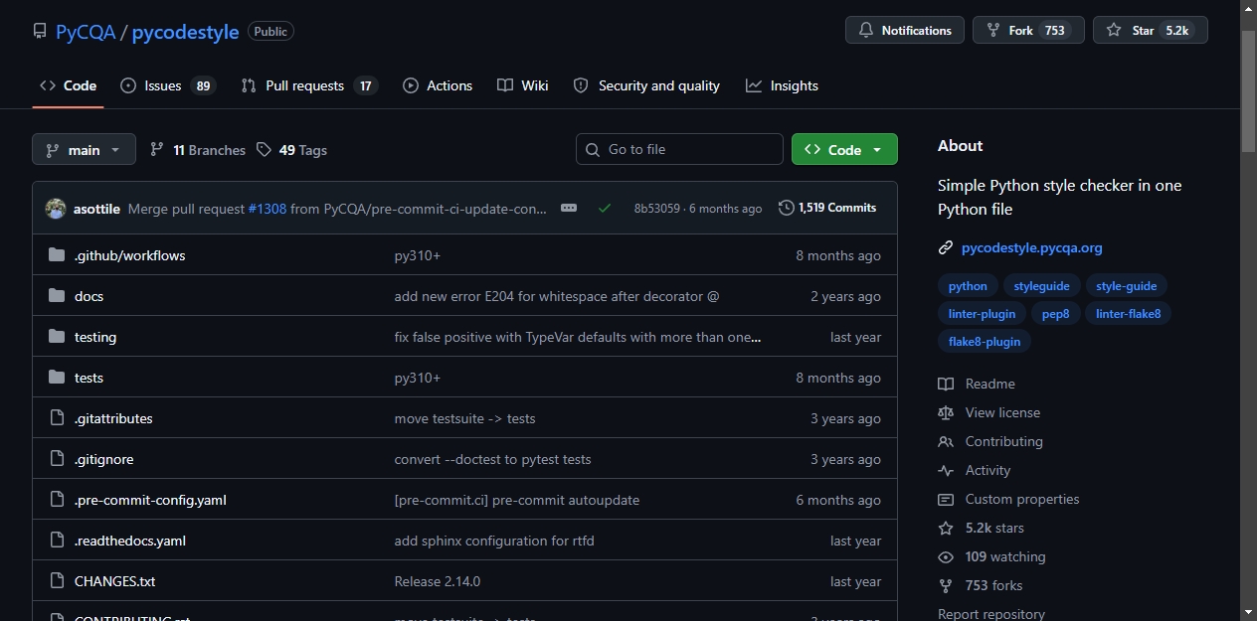View the 49 Tags list

point(291,150)
